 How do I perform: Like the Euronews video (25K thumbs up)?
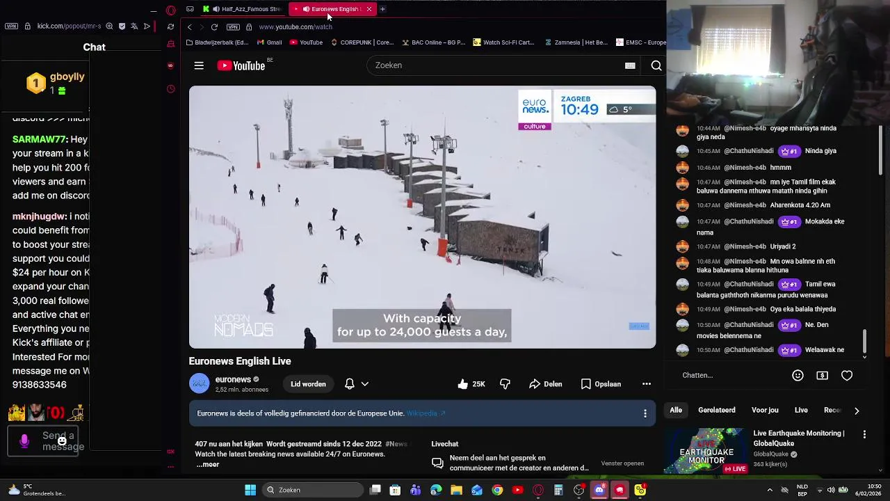pyautogui.click(x=471, y=384)
